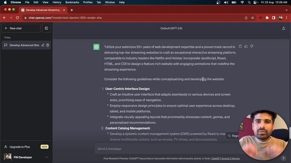Click Default (GPT-3.5) model label
291x163 pixels.
(171, 28)
